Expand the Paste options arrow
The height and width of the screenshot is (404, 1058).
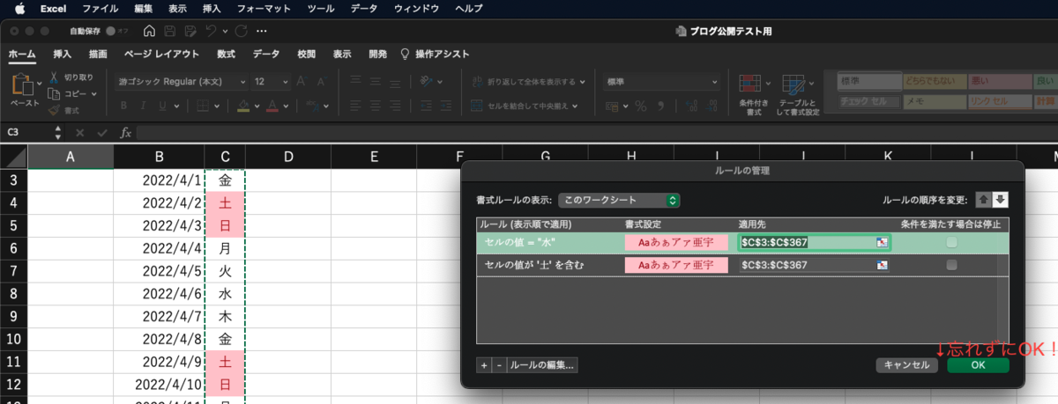40,84
